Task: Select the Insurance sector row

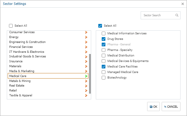Action: pyautogui.click(x=48, y=61)
